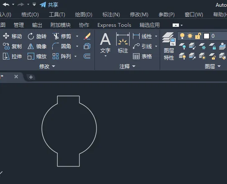Expand the Annotation (注释) panel
227x184 pixels.
pyautogui.click(x=127, y=66)
